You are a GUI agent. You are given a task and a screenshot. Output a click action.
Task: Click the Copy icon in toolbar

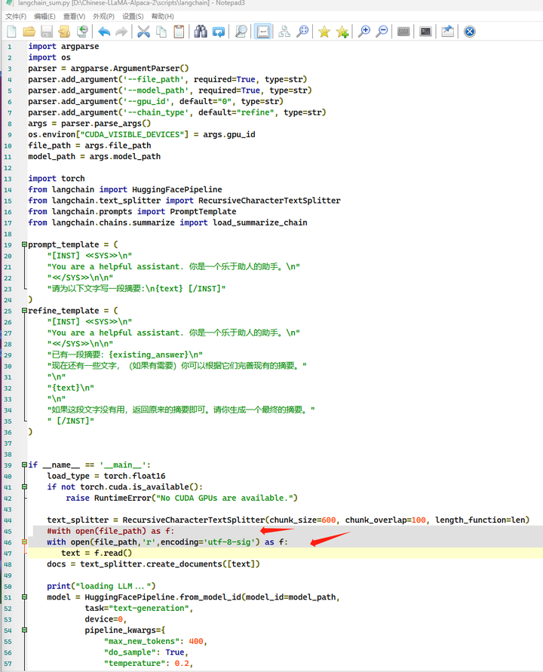point(161,31)
